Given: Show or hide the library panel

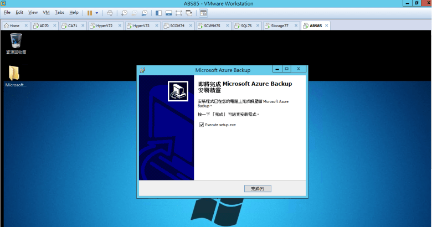Looking at the screenshot, I should click(159, 12).
